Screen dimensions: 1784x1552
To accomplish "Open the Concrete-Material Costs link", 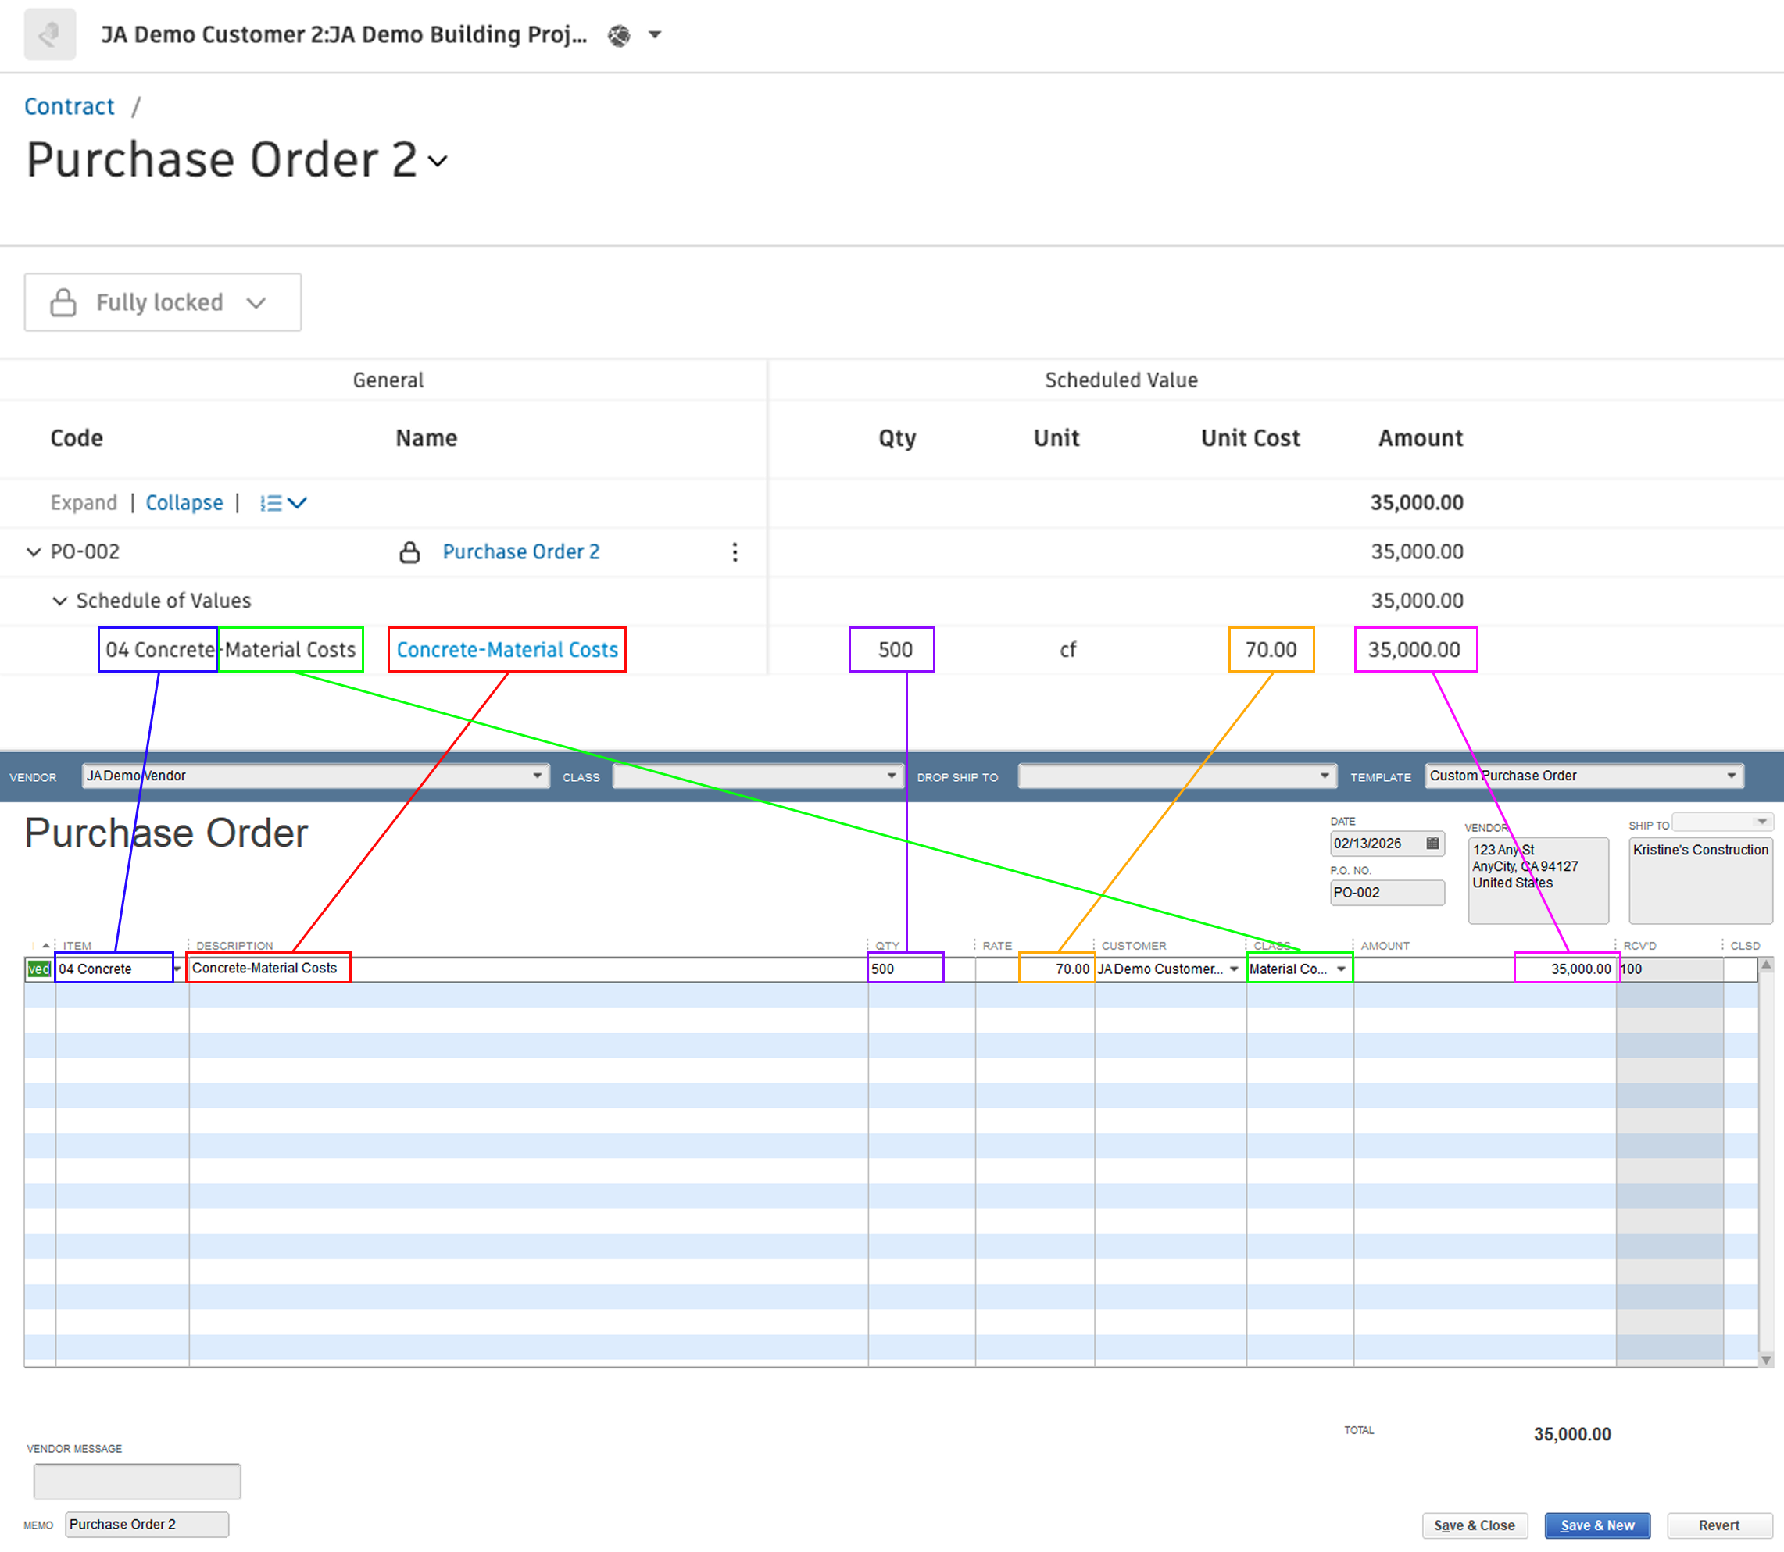I will 507,649.
